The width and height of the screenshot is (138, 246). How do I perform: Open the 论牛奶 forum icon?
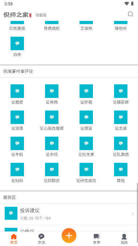(x=17, y=144)
